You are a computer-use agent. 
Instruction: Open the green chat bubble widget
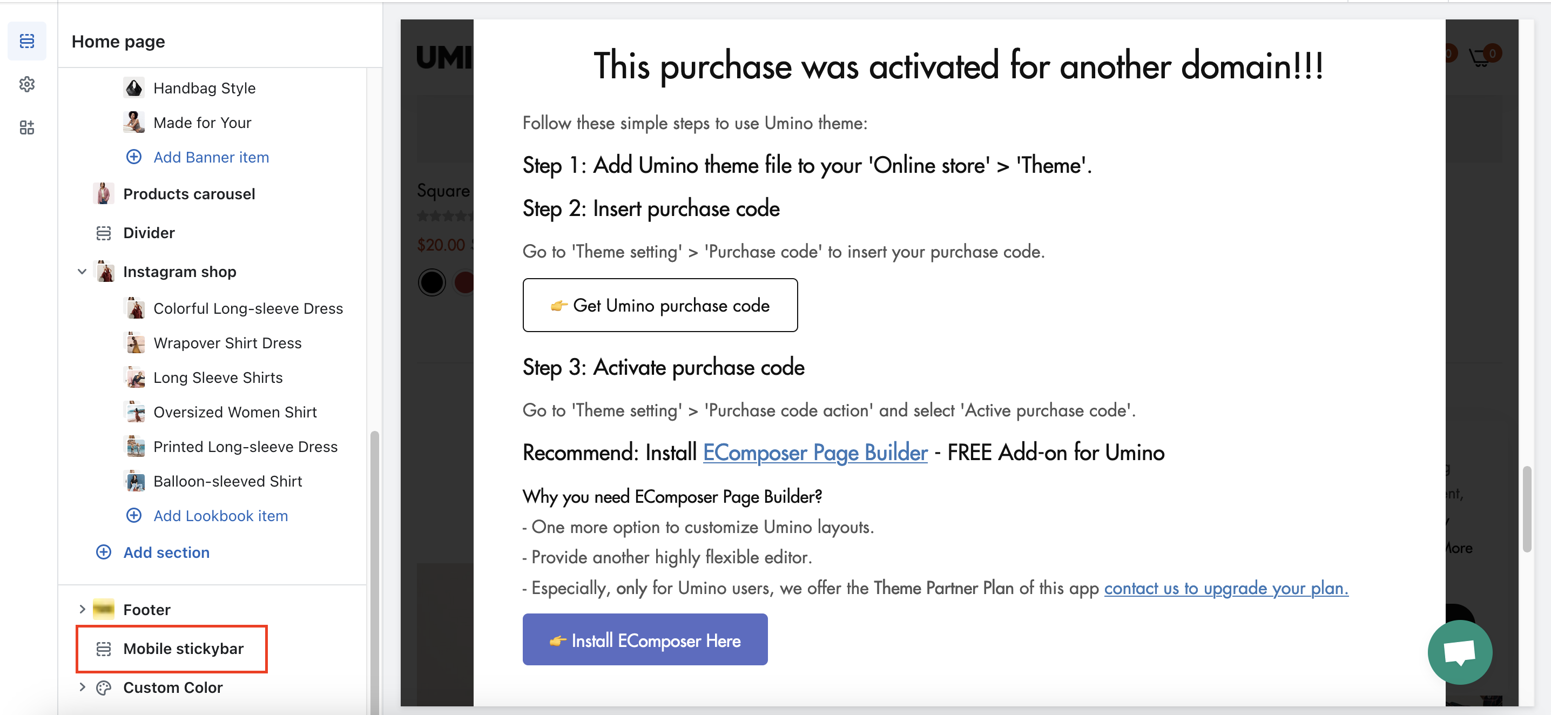1459,652
